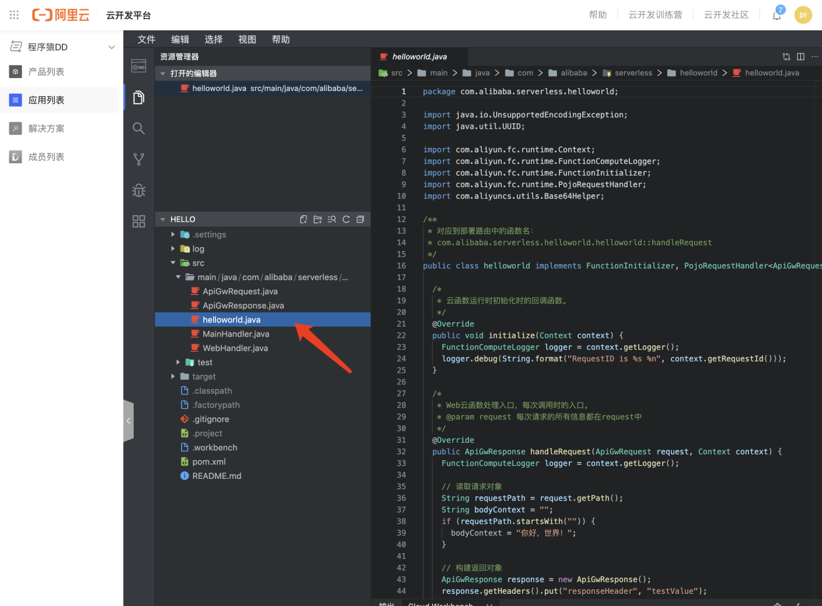The height and width of the screenshot is (606, 822).
Task: Open the 帮助 menu in the editor
Action: (281, 39)
